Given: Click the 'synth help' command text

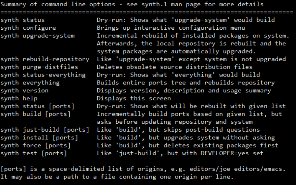Looking at the screenshot, I should (19, 98).
